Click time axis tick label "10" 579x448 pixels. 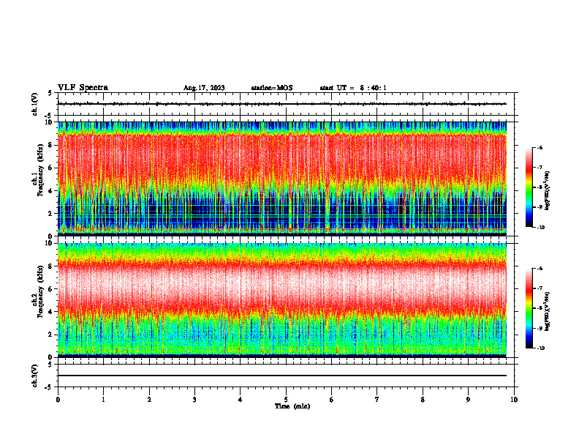click(514, 400)
